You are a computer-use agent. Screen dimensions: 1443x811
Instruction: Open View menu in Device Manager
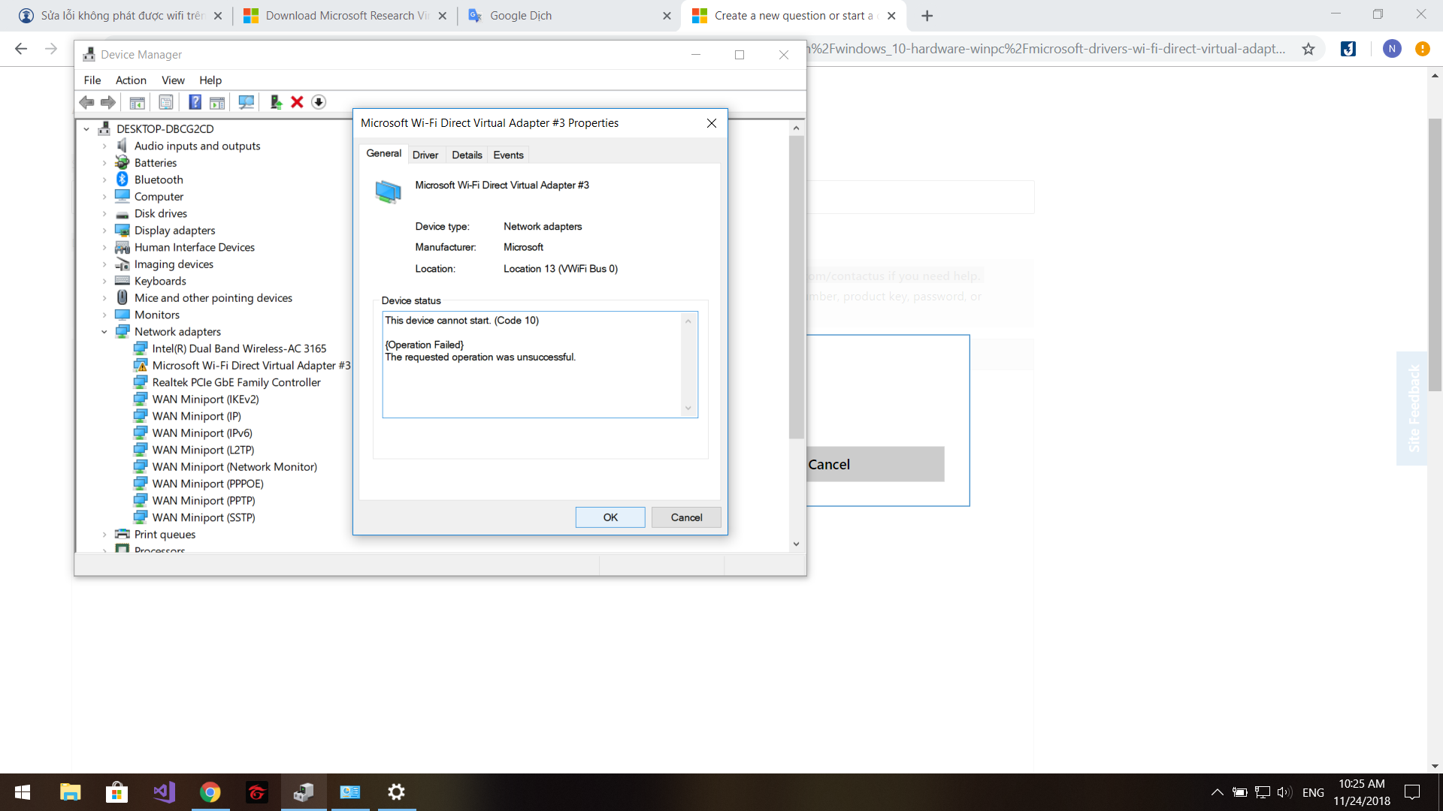pyautogui.click(x=173, y=80)
